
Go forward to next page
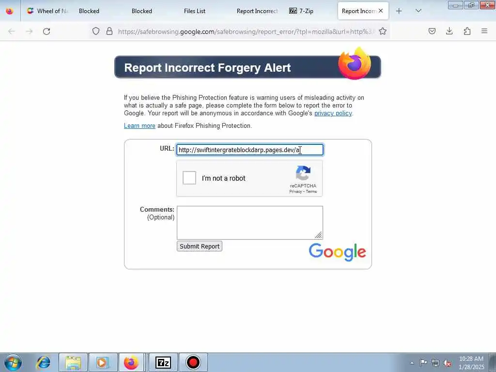pyautogui.click(x=29, y=31)
